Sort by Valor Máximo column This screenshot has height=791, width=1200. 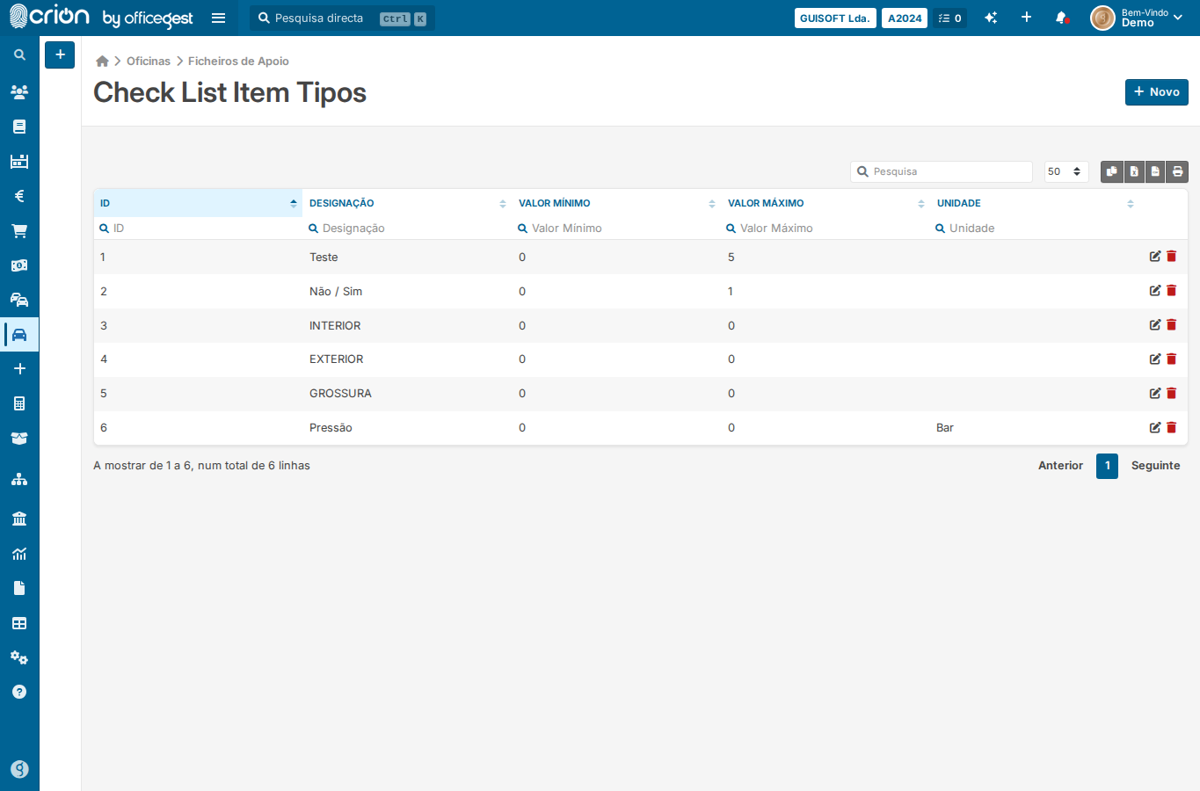[825, 203]
